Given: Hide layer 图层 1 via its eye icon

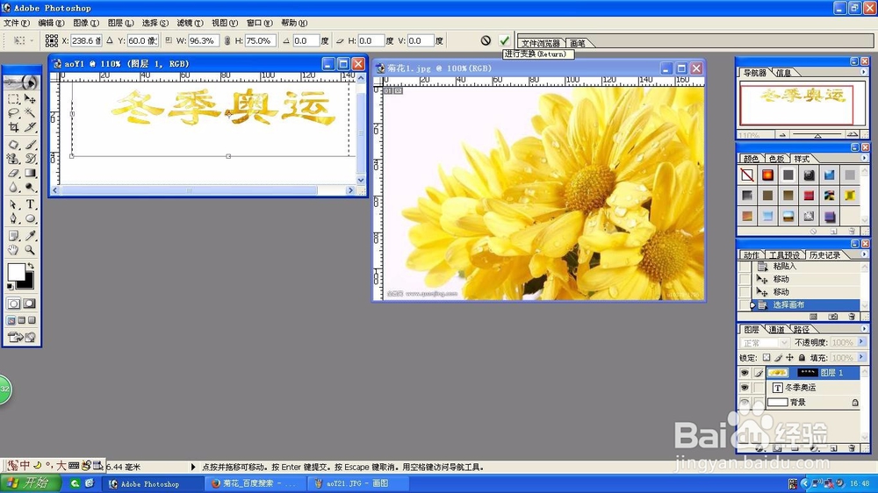Looking at the screenshot, I should pos(745,373).
